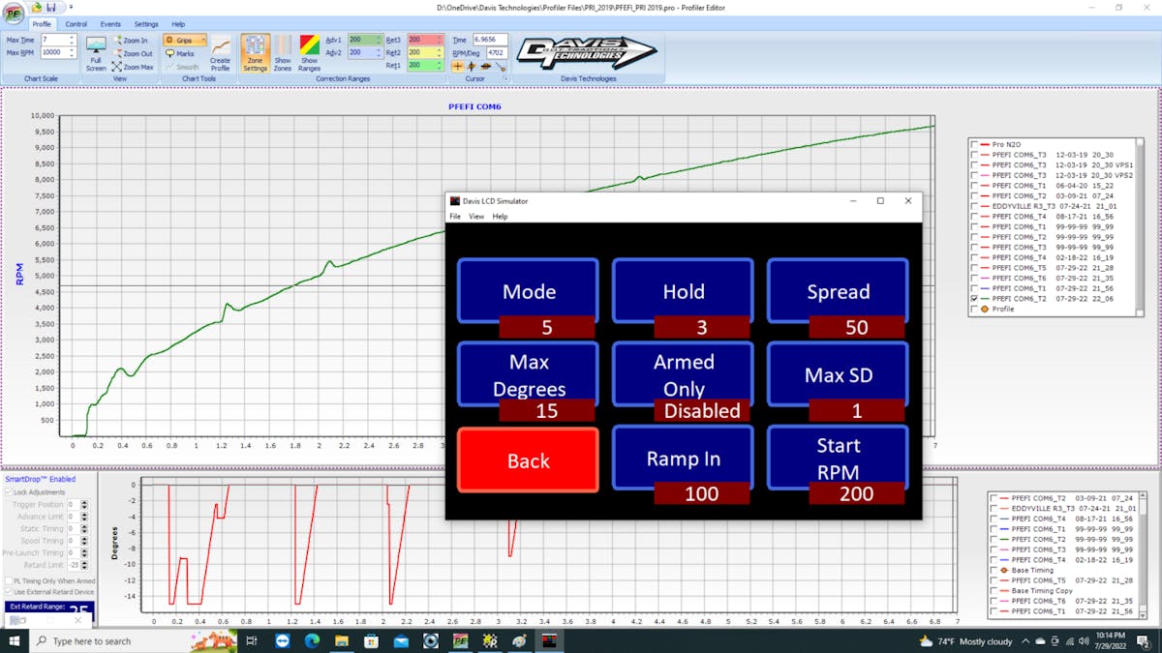Select the Marks chart tool
Screen dimensions: 1162x653
[x=180, y=54]
